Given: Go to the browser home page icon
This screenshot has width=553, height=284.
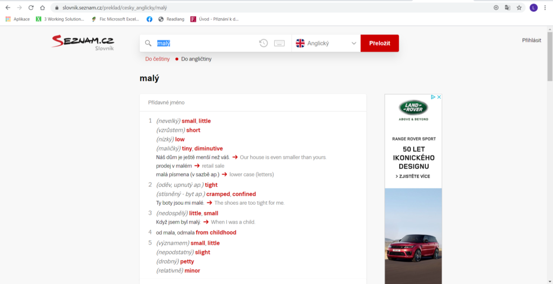Looking at the screenshot, I should coord(42,8).
